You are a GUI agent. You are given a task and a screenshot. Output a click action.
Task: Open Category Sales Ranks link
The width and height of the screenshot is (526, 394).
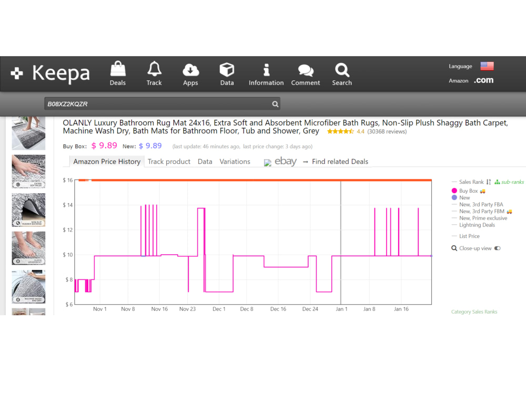click(x=474, y=312)
